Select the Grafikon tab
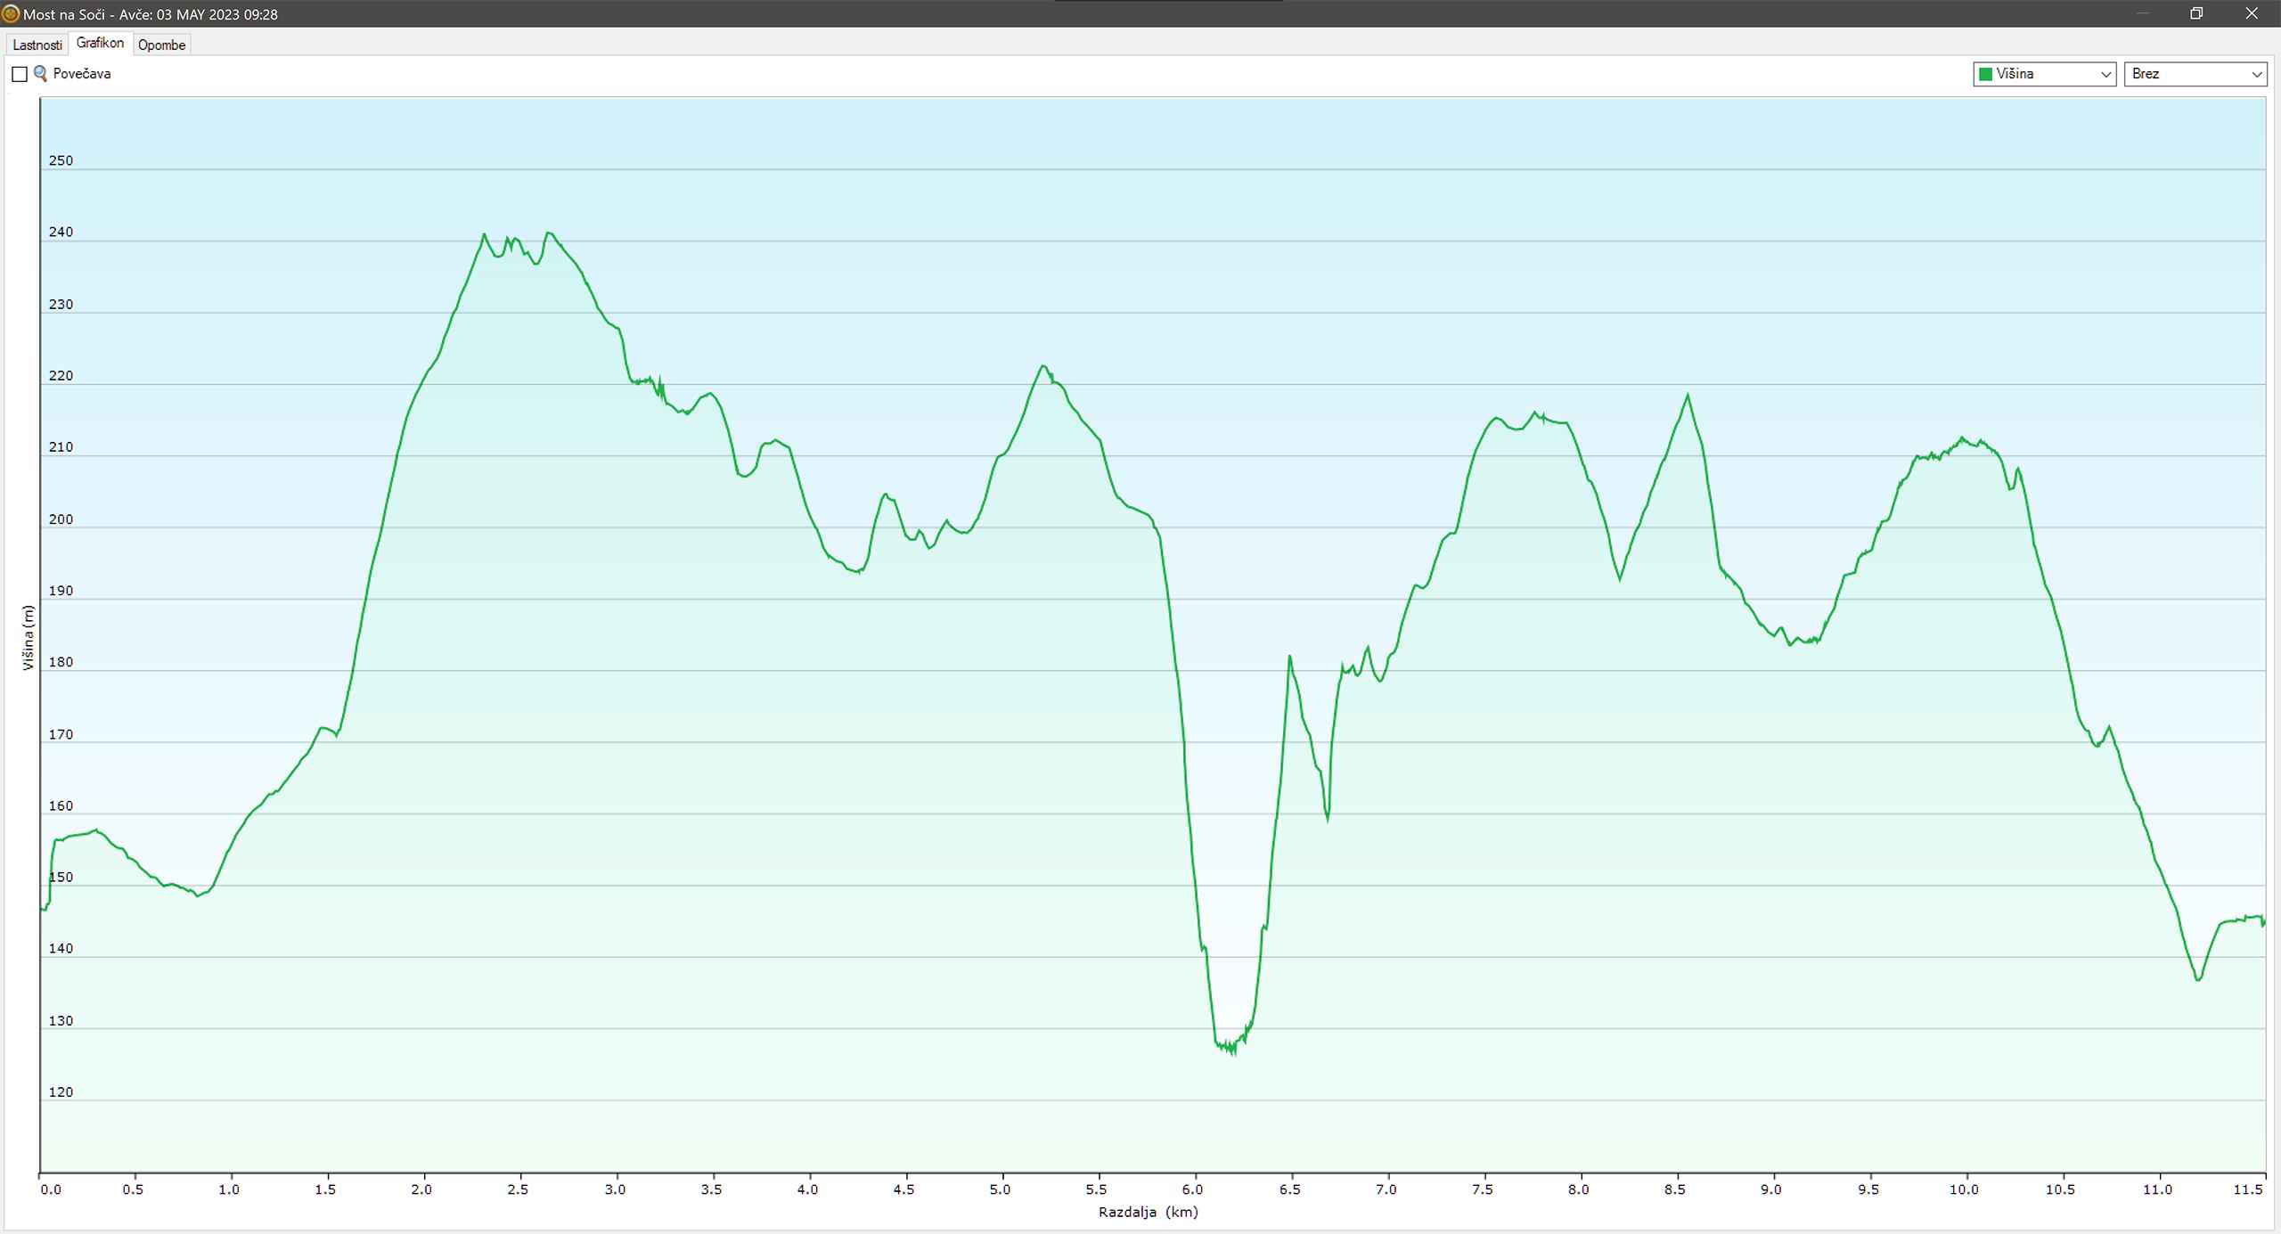The width and height of the screenshot is (2281, 1234). [x=100, y=43]
